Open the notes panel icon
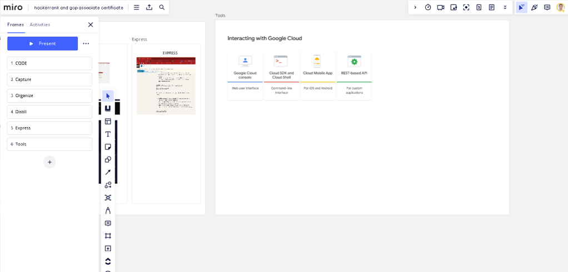The height and width of the screenshot is (272, 568). click(x=491, y=7)
